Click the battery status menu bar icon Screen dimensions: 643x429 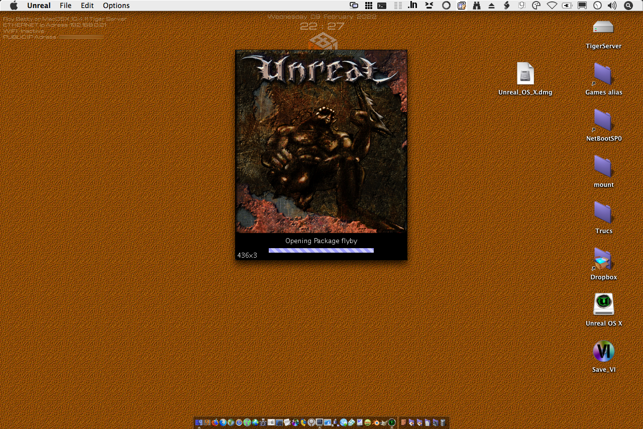567,6
